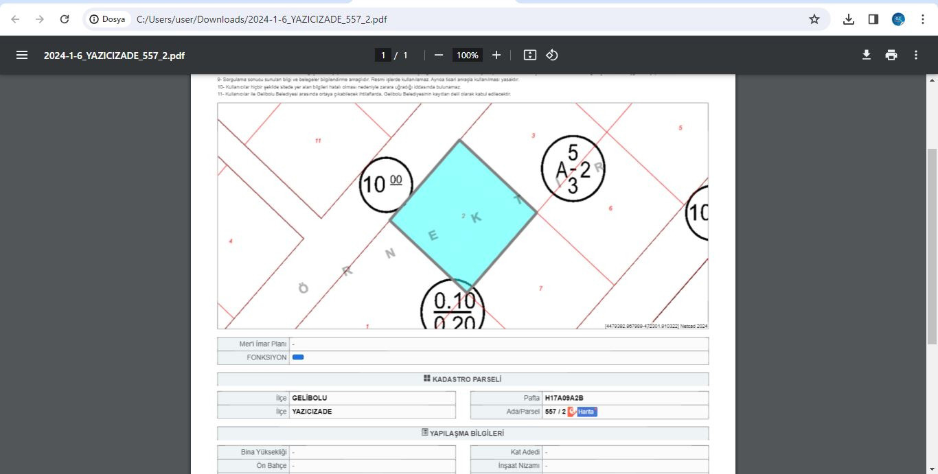Open the Chrome three-dot menu
The width and height of the screenshot is (938, 474).
click(923, 19)
